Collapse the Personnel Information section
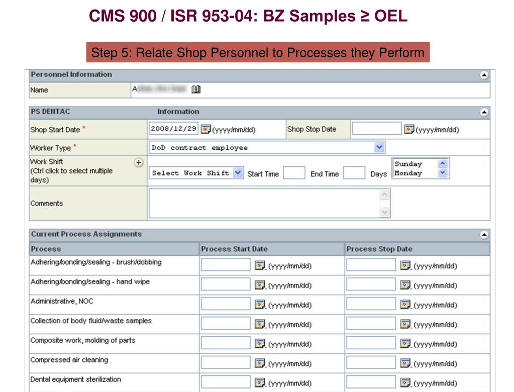 [484, 75]
